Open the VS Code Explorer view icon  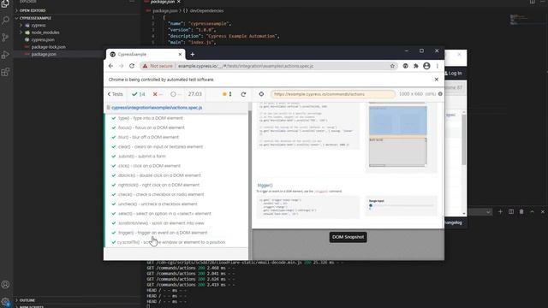(x=5, y=3)
